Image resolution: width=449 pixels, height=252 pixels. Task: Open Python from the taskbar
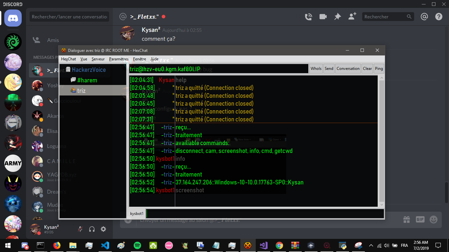pos(343,245)
